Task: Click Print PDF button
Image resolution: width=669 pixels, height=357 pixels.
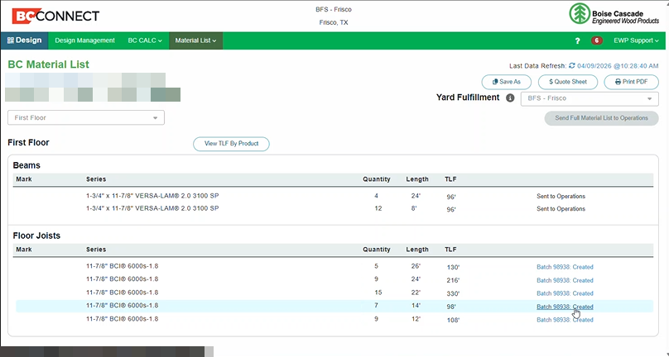Action: pos(632,82)
